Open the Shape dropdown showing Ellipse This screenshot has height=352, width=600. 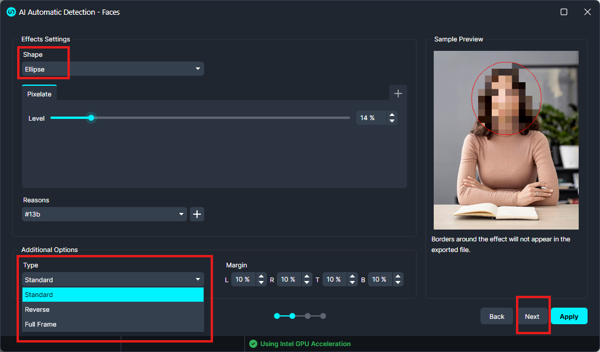(112, 69)
